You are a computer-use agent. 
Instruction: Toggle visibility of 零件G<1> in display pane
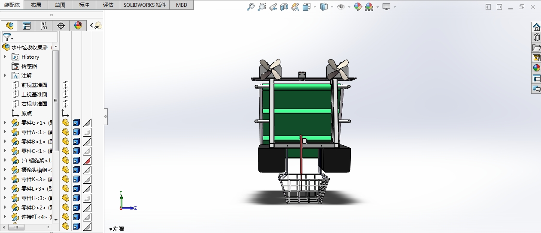click(65, 122)
